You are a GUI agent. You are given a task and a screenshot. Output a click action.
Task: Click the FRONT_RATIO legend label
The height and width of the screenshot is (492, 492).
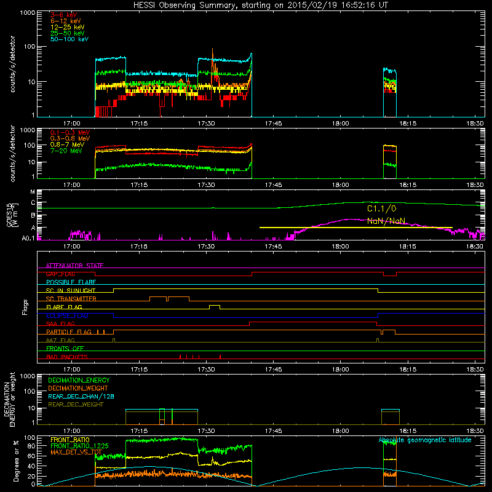(x=69, y=440)
